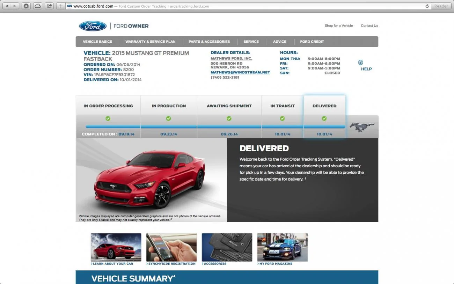Open the red Mustang Learn About thumbnail
454x284 pixels.
click(x=116, y=247)
